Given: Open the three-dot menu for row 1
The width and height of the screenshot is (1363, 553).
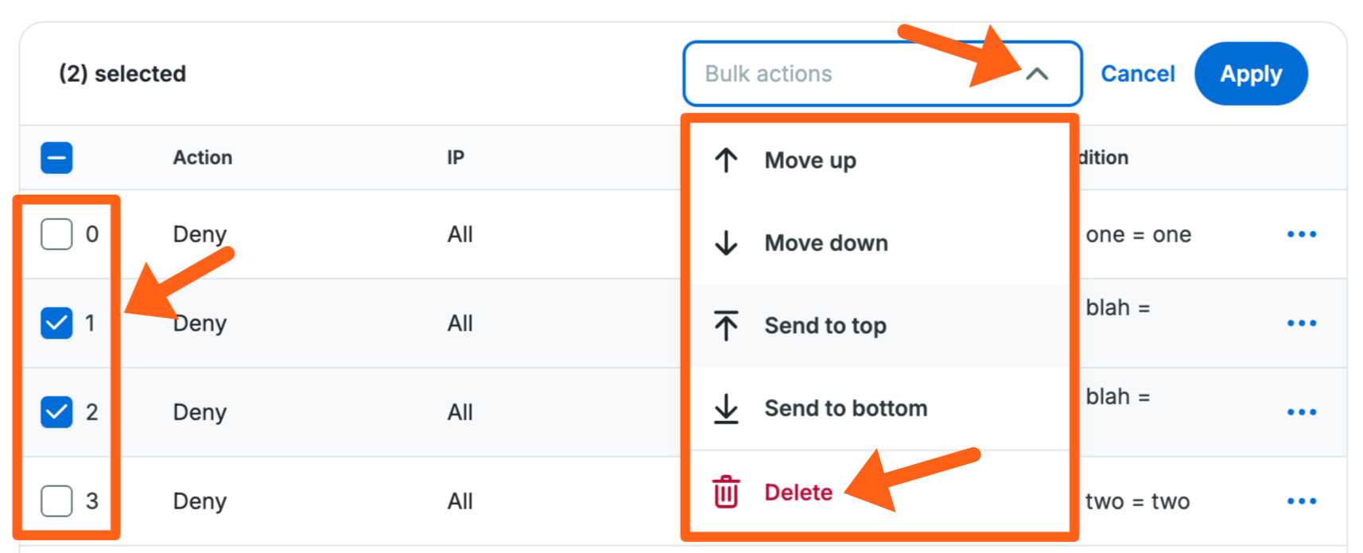Looking at the screenshot, I should click(1301, 323).
